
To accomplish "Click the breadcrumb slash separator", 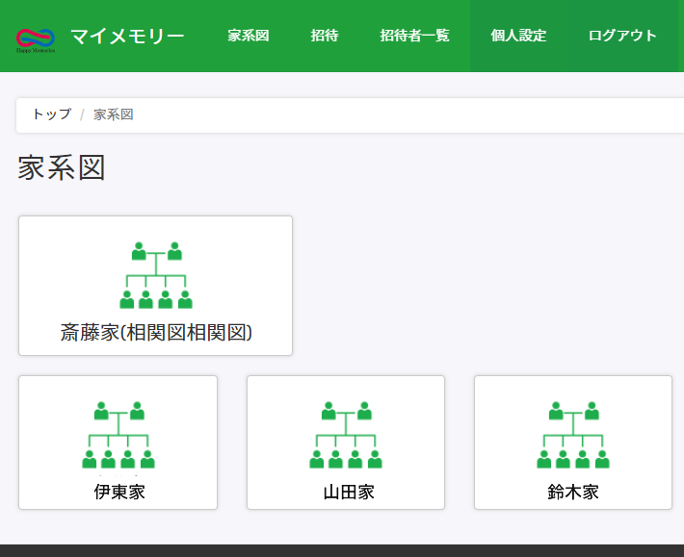I will click(x=82, y=114).
